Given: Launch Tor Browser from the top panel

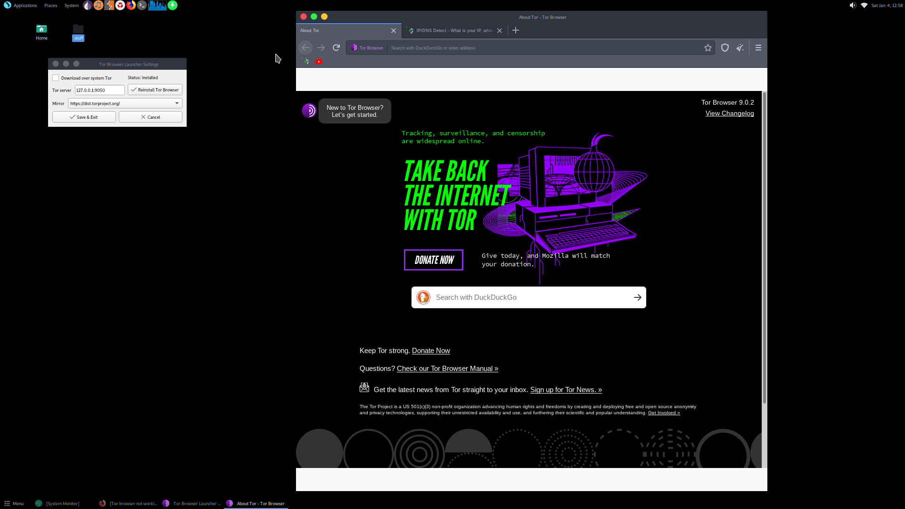Looking at the screenshot, I should (88, 5).
